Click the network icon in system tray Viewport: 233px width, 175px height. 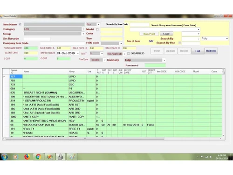[x=206, y=157]
